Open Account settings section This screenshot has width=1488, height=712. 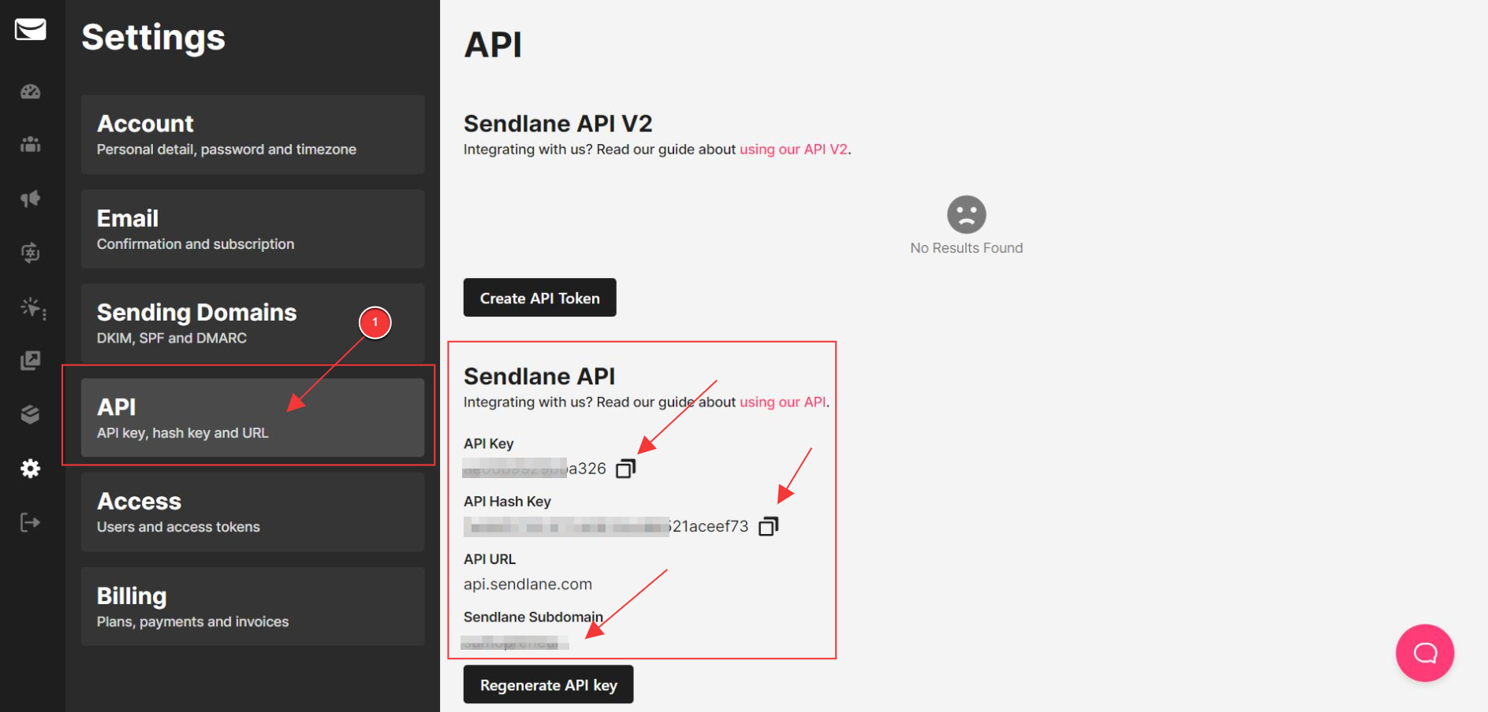[x=252, y=135]
